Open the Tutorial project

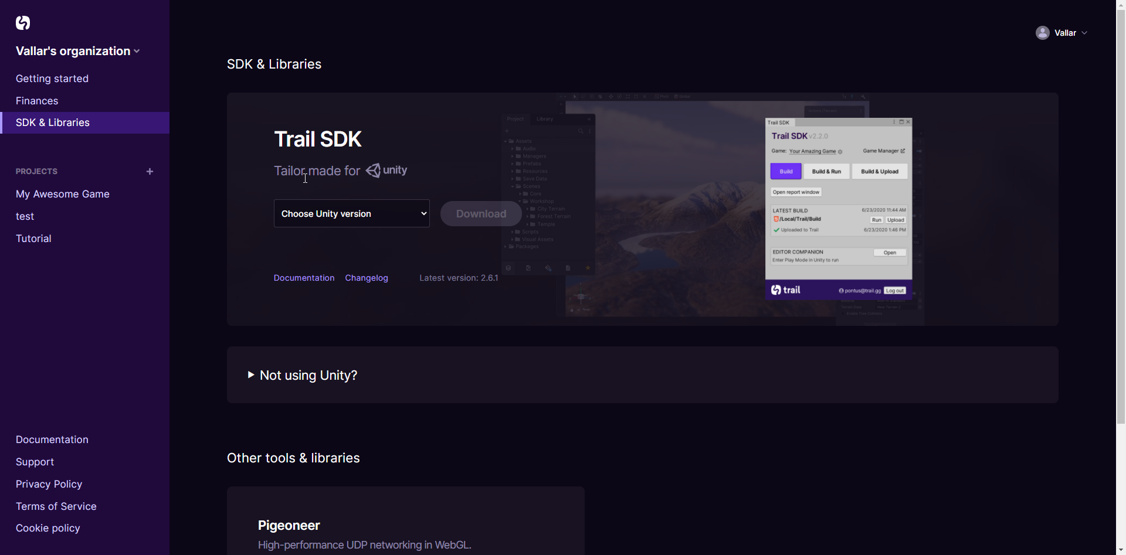(33, 239)
